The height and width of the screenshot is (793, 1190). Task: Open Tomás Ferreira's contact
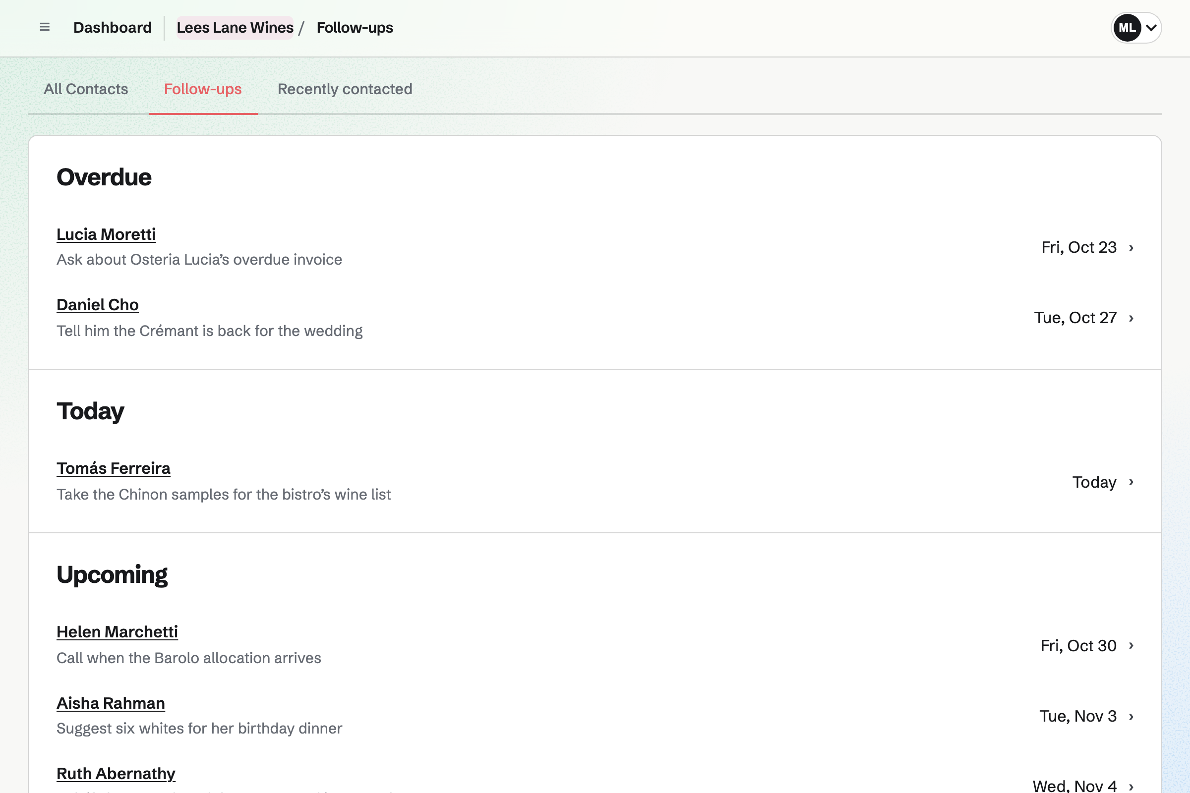coord(114,468)
